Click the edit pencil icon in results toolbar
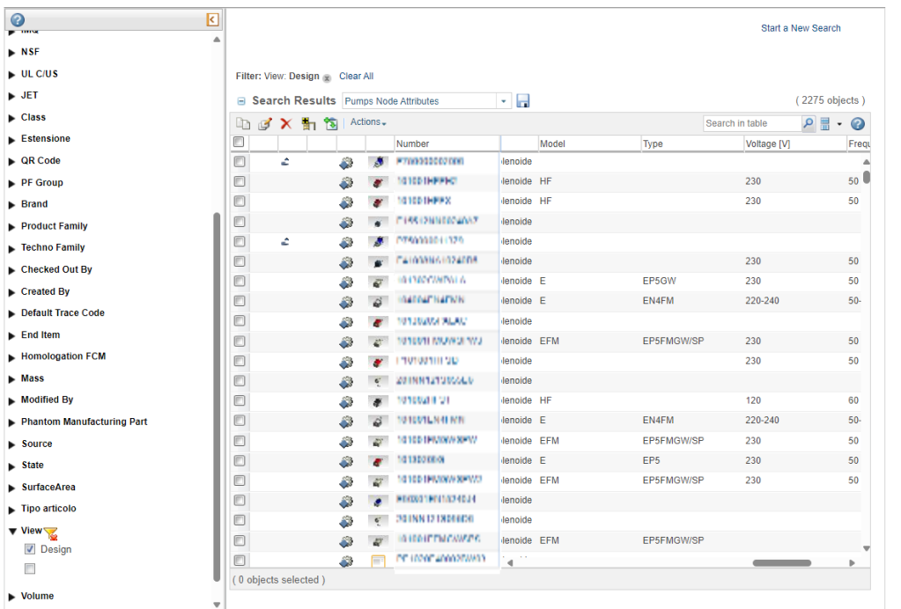This screenshot has height=609, width=901. pos(264,124)
